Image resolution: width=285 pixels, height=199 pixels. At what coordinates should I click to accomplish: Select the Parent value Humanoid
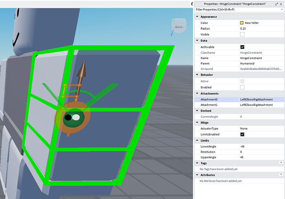point(247,64)
